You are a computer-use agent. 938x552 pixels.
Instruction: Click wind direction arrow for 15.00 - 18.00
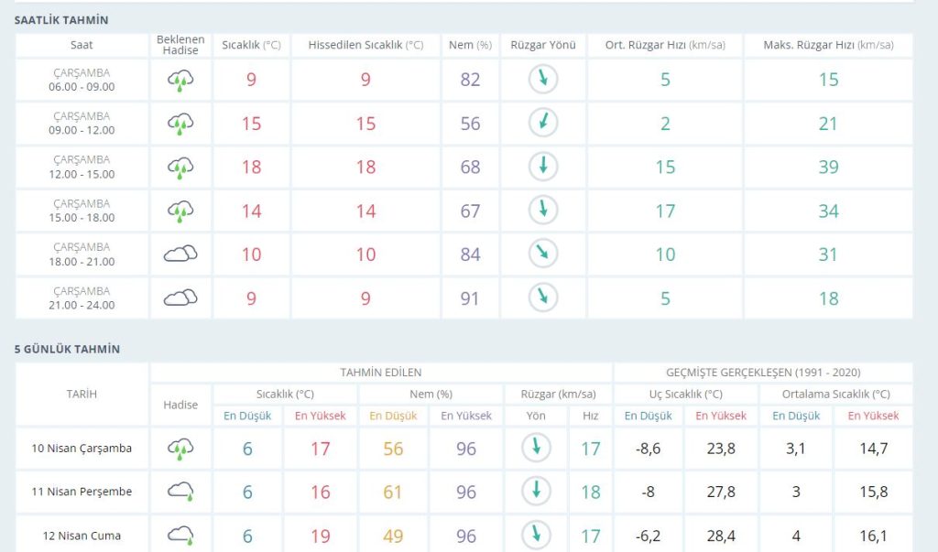click(x=543, y=210)
